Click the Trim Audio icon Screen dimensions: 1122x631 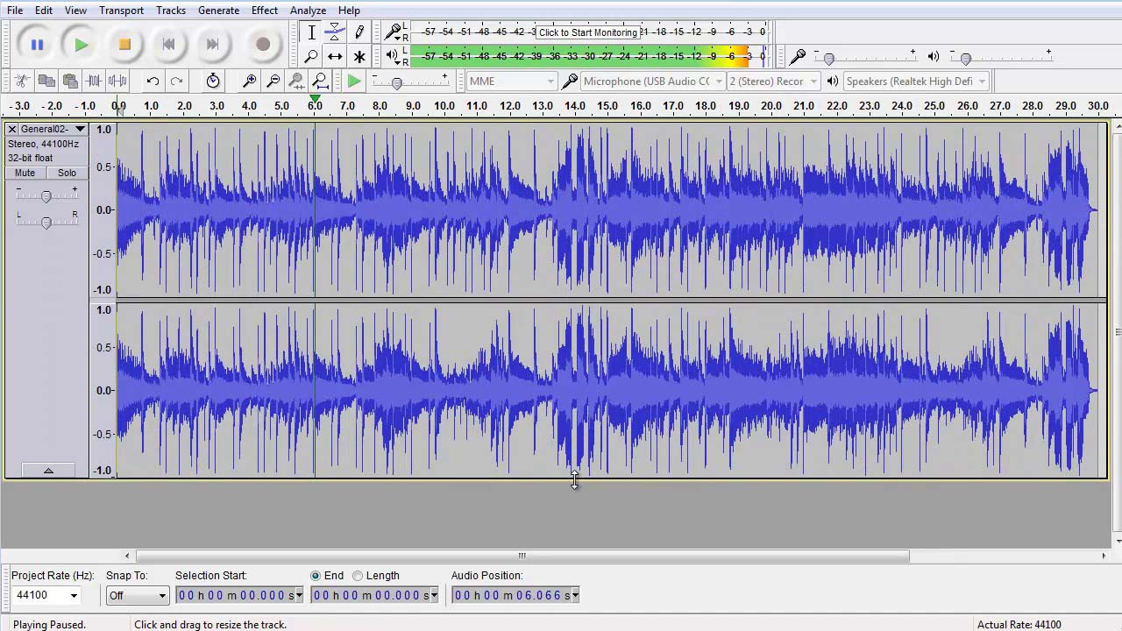94,81
